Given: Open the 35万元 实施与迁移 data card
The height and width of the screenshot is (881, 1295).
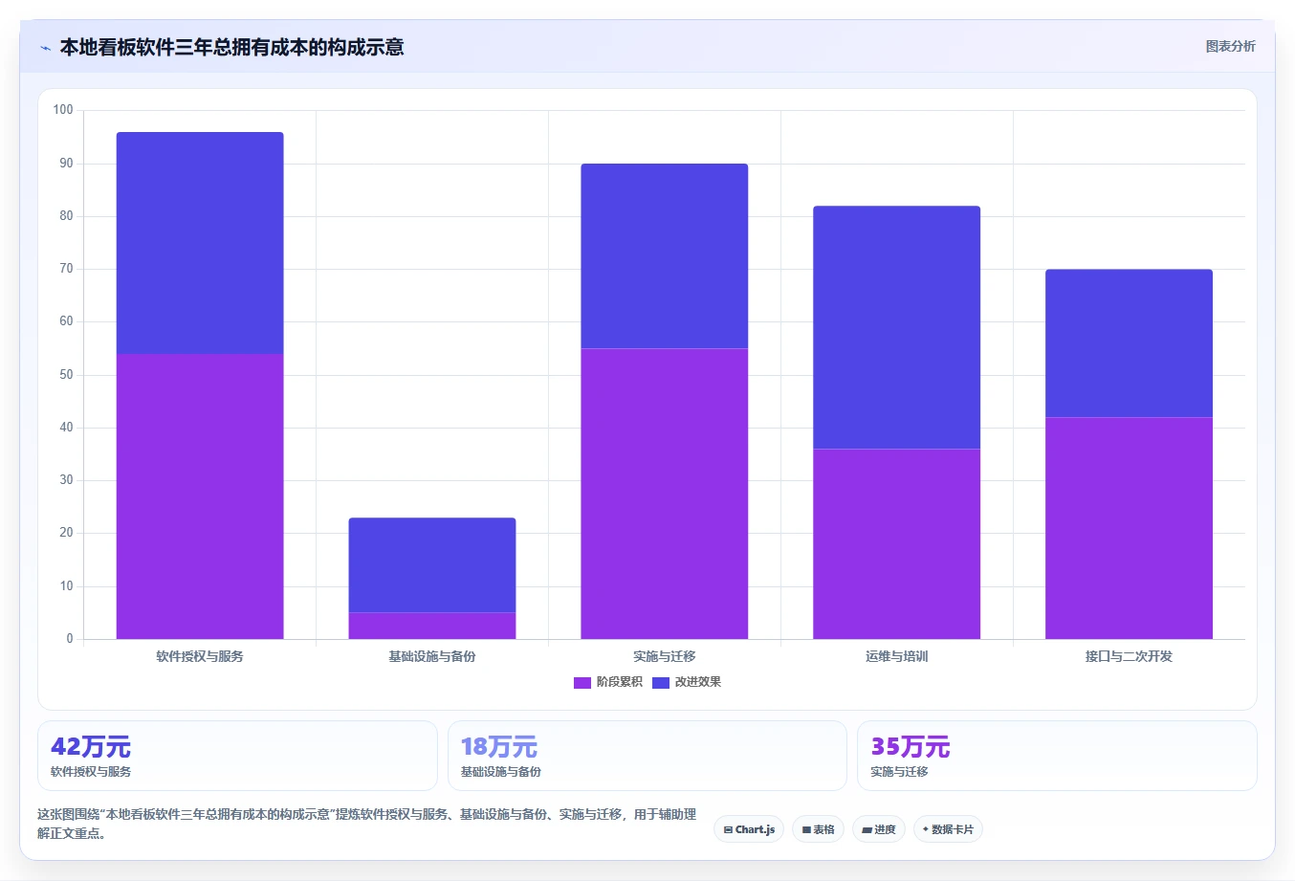Looking at the screenshot, I should coord(1057,756).
